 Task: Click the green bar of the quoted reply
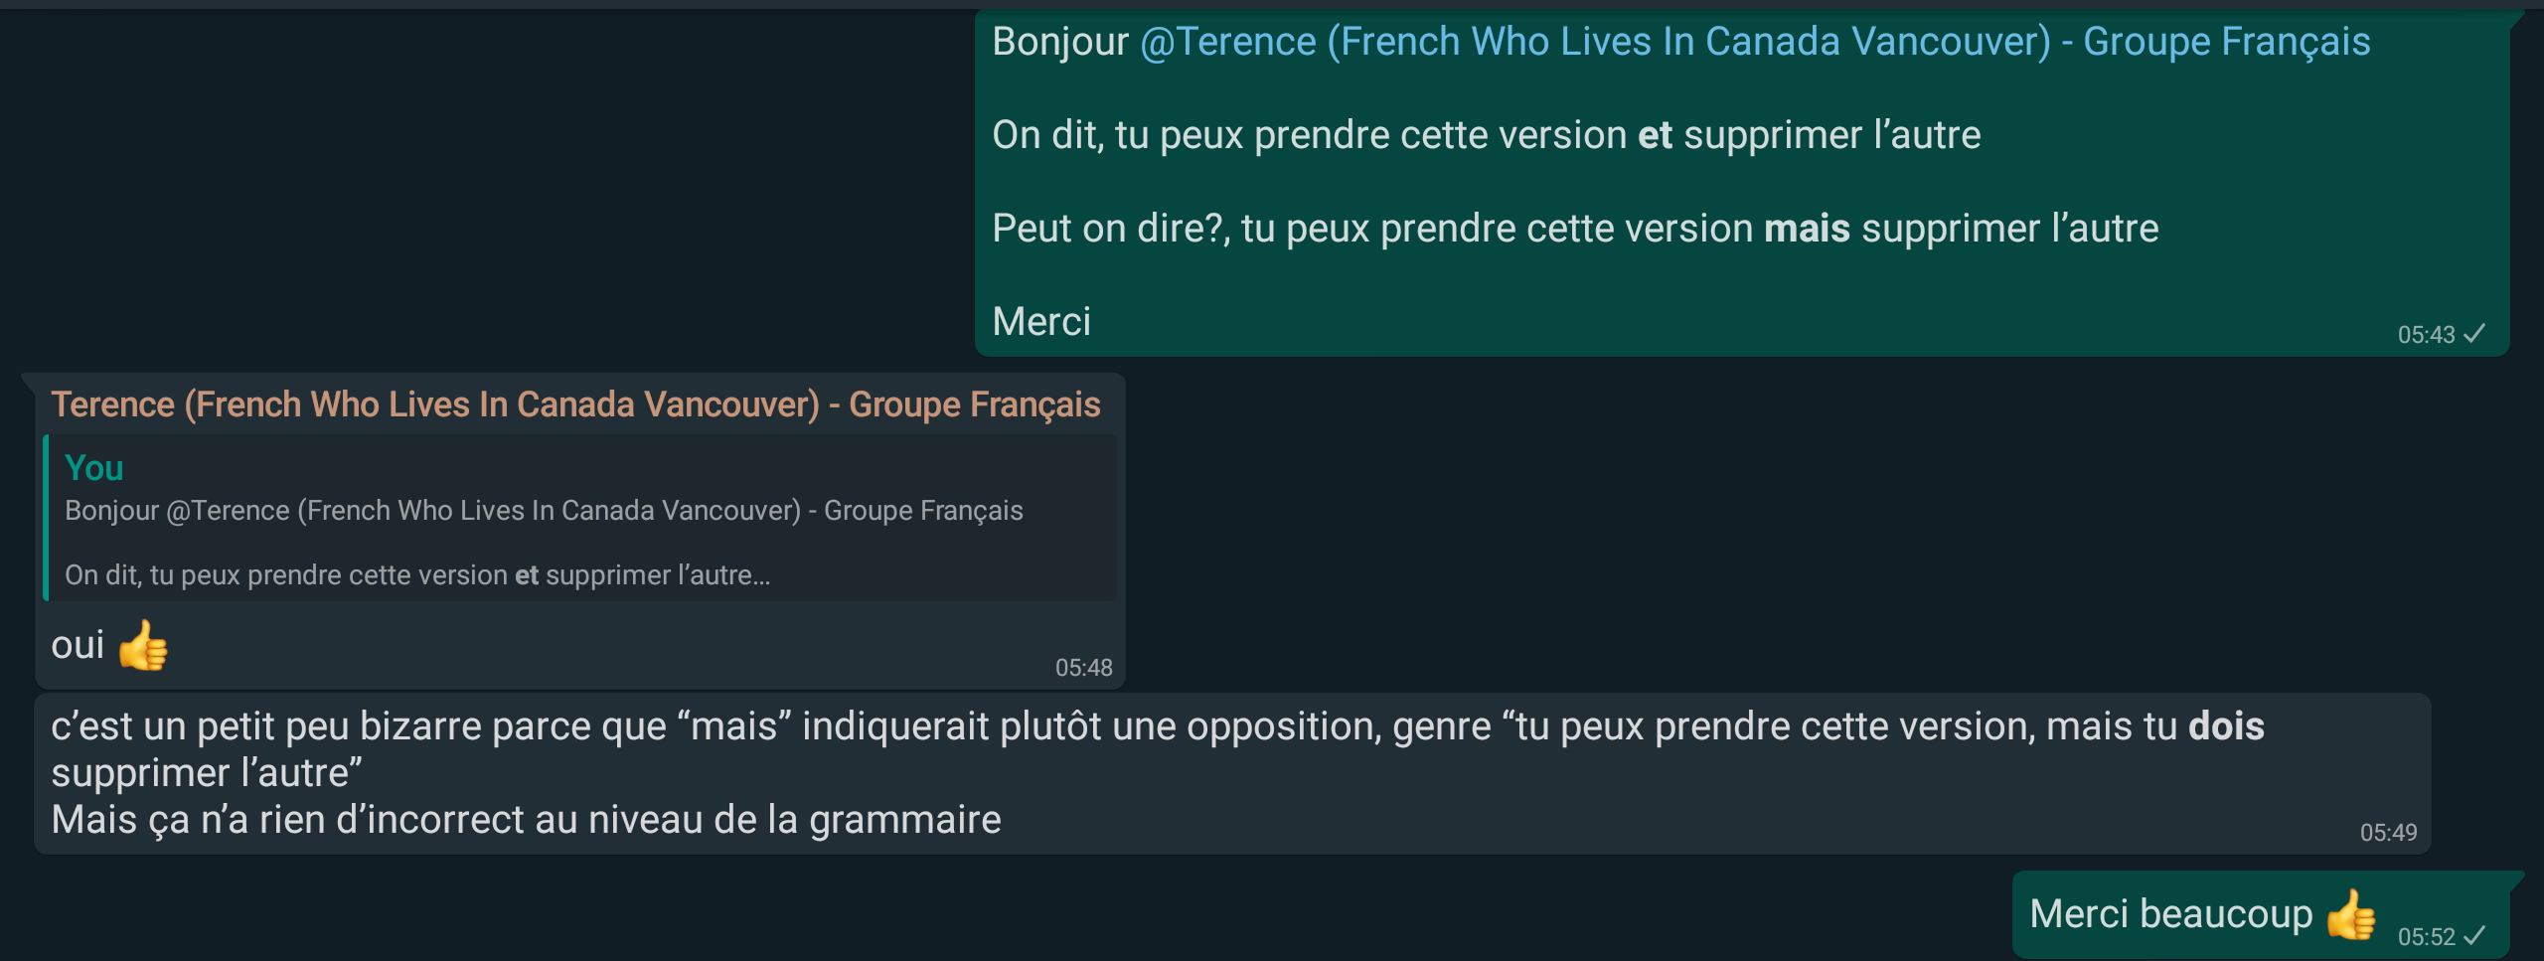click(46, 518)
